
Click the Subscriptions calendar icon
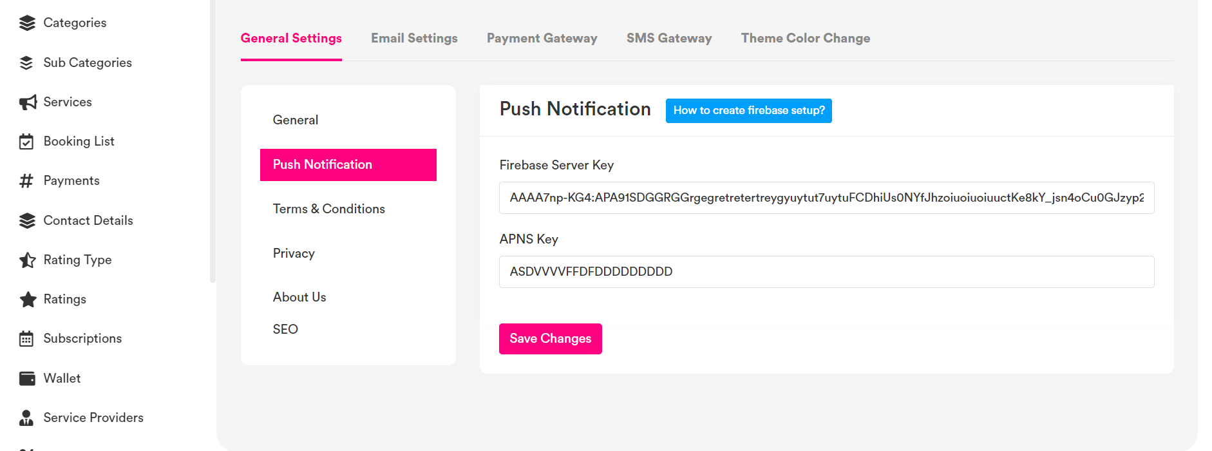click(x=26, y=339)
